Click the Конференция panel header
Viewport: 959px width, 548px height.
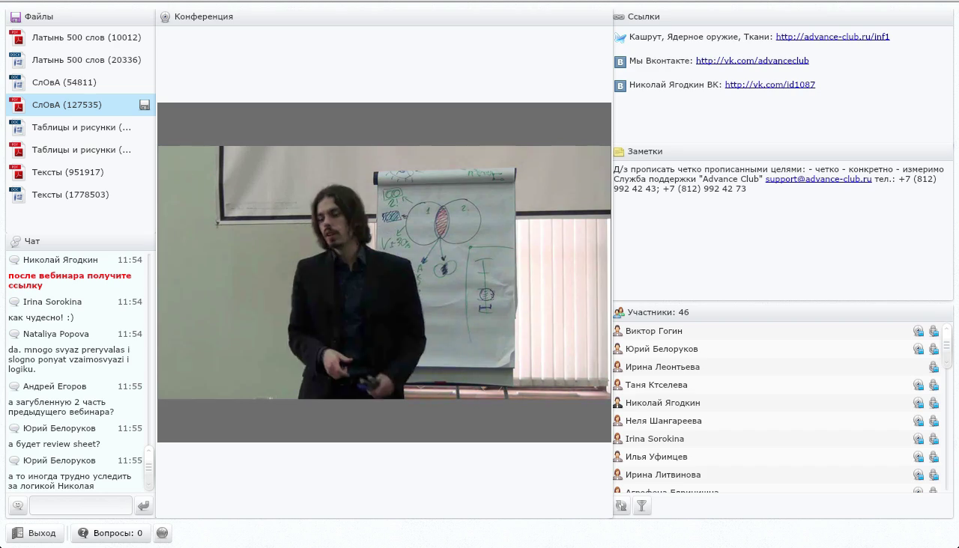point(384,16)
